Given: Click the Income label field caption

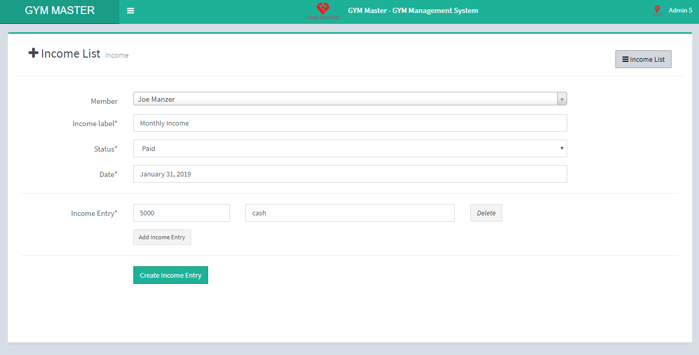Looking at the screenshot, I should click(x=94, y=124).
